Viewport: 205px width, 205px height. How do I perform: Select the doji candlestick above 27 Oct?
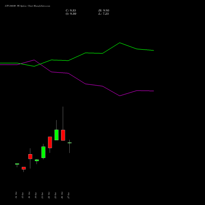tap(70, 143)
